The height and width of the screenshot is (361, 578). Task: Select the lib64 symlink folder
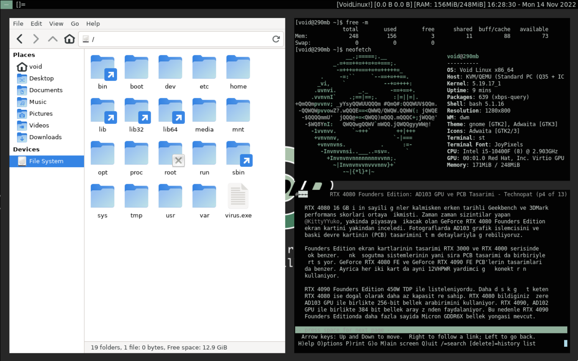tap(170, 110)
